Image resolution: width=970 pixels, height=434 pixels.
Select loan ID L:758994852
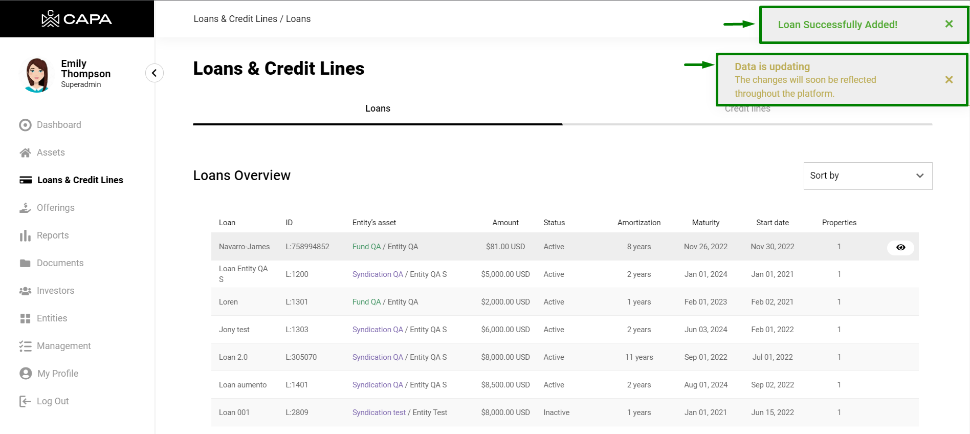click(x=307, y=247)
